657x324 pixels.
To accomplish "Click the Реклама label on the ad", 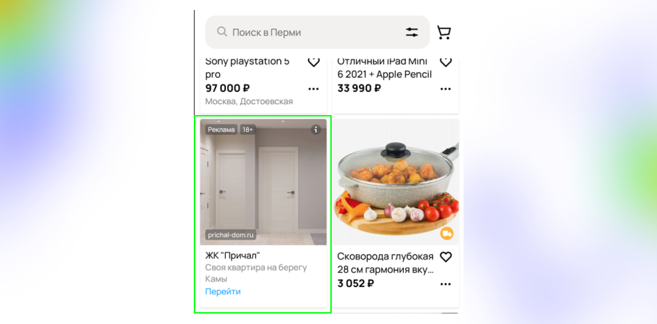I will point(221,130).
